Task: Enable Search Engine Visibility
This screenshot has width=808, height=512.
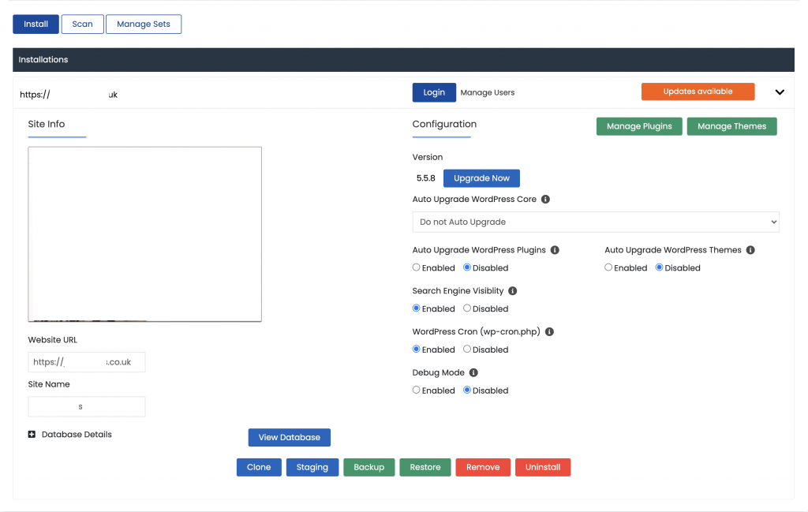Action: [416, 308]
